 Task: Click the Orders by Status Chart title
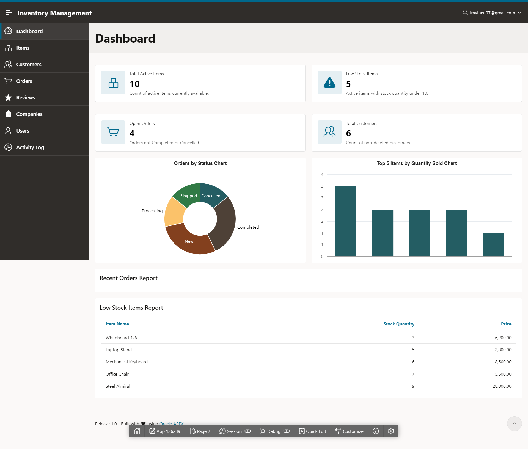pyautogui.click(x=200, y=163)
